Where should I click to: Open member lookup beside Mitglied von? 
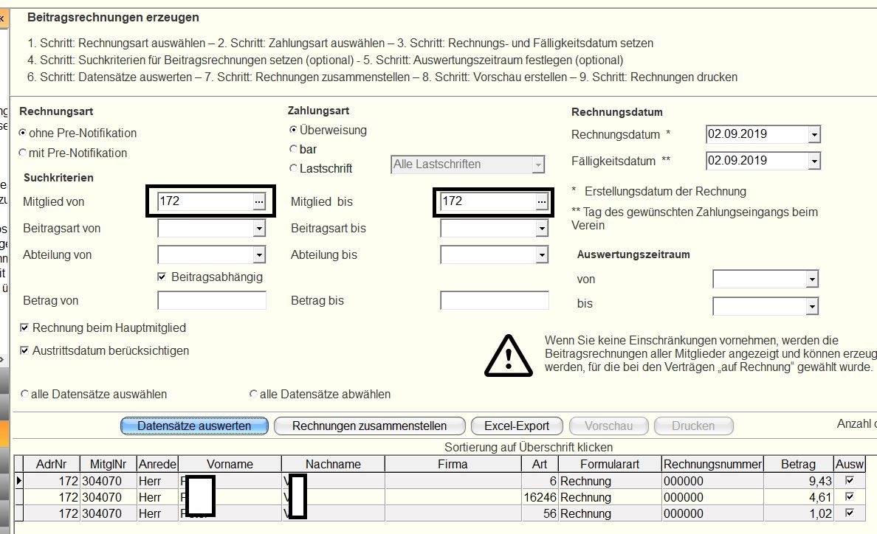[x=258, y=201]
